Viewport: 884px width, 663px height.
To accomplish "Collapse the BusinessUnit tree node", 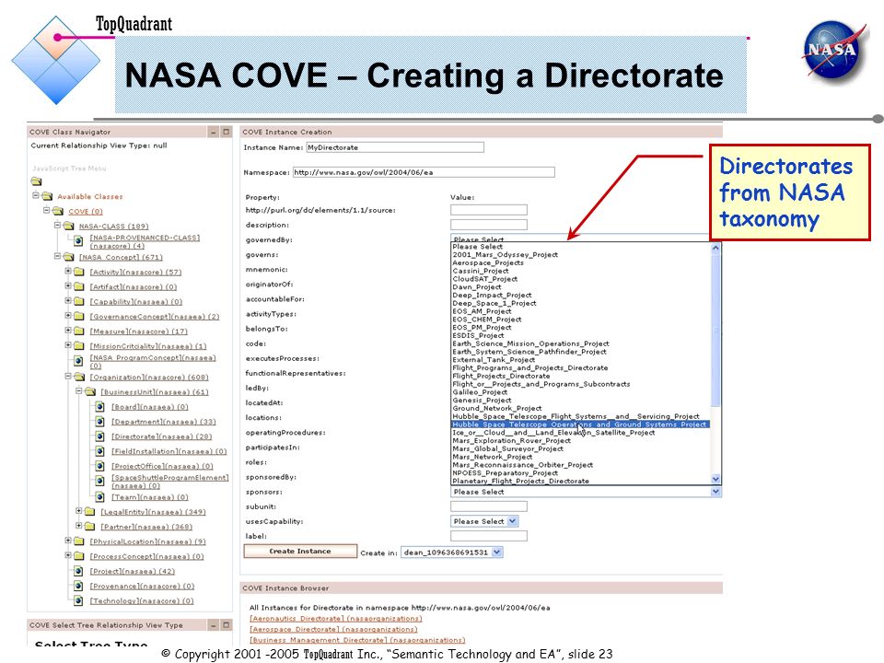I will [x=79, y=390].
